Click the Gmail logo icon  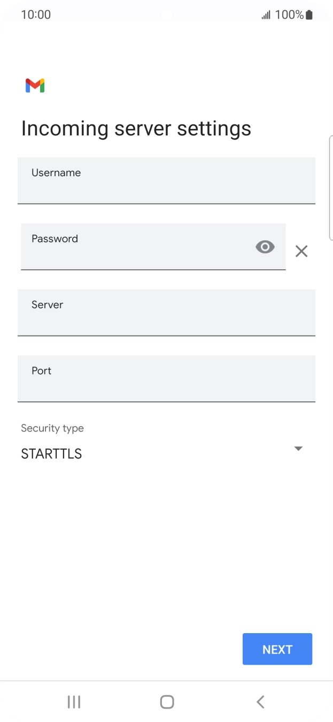pos(34,85)
